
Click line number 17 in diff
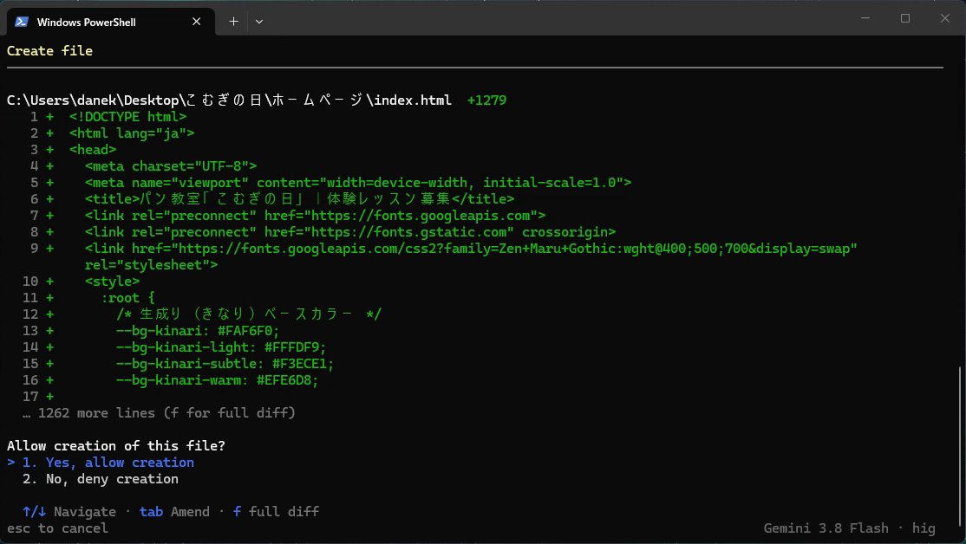point(30,397)
